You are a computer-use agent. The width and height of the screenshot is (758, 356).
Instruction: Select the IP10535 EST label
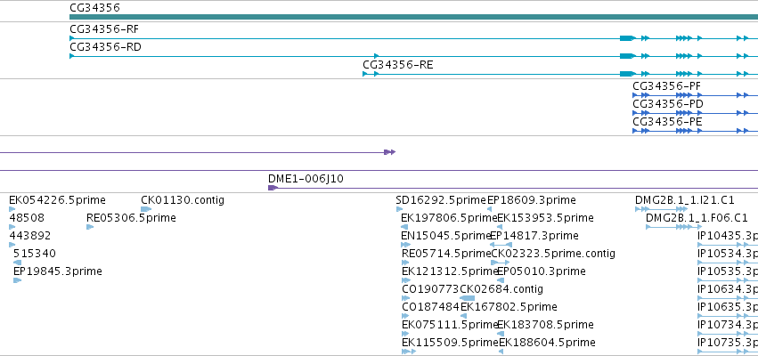pyautogui.click(x=728, y=271)
